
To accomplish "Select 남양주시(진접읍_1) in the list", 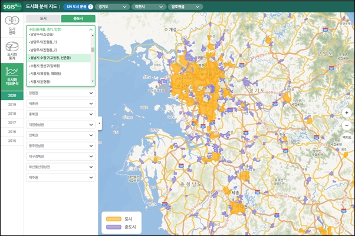I will pyautogui.click(x=58, y=42).
